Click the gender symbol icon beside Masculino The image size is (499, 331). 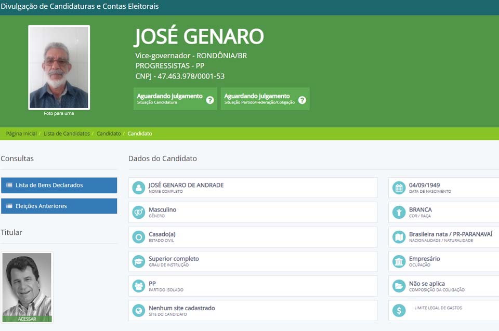(139, 212)
